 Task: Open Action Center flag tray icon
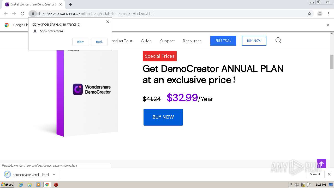[309, 185]
